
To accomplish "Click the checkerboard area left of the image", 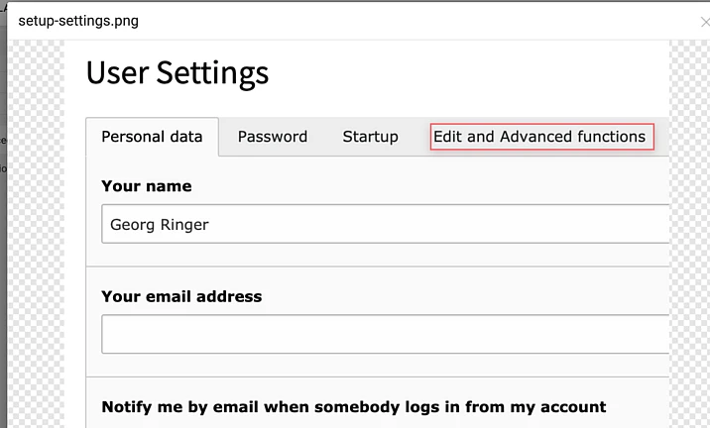I will (x=37, y=248).
